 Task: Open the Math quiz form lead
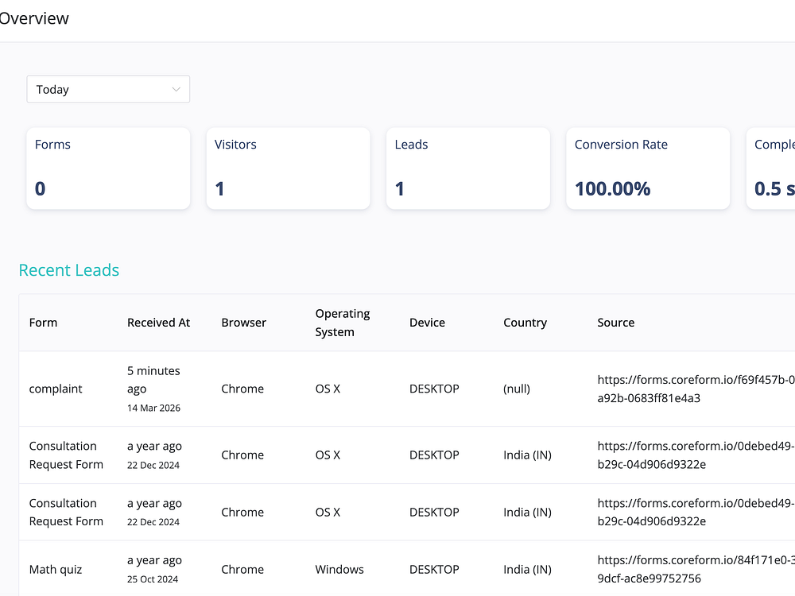coord(56,570)
